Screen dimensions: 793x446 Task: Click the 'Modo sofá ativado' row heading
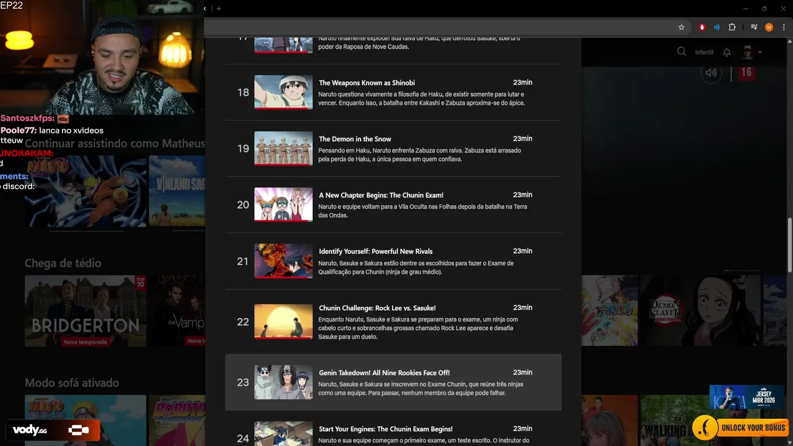coord(72,383)
